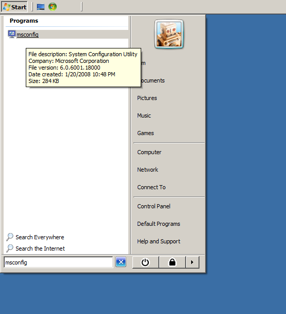Open Help and Support
The width and height of the screenshot is (286, 314).
click(x=159, y=241)
